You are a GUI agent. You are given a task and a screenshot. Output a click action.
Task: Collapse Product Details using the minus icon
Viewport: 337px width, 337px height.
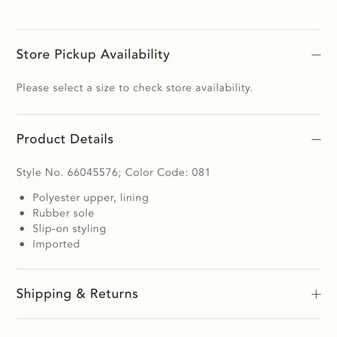coord(316,139)
